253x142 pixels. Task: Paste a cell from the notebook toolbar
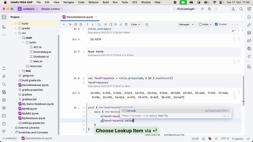(x=81, y=24)
